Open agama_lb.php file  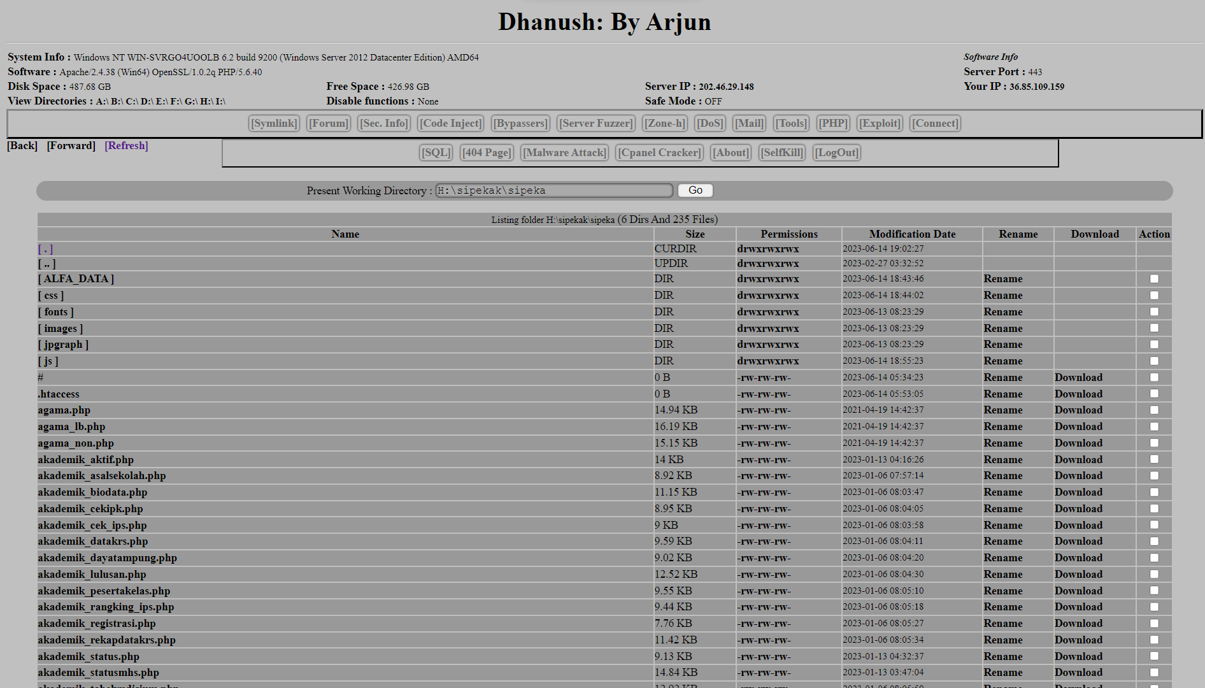(71, 427)
